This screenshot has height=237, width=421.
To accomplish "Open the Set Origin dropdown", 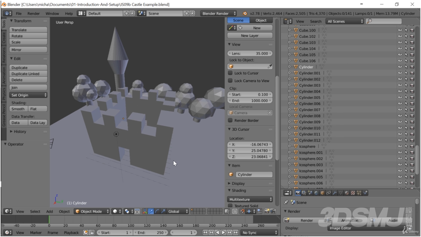I will pos(29,95).
